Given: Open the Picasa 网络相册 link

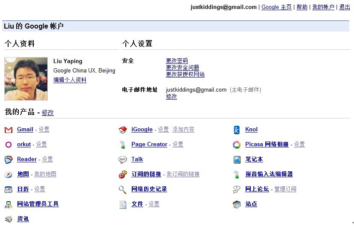Looking at the screenshot, I should (x=267, y=144).
